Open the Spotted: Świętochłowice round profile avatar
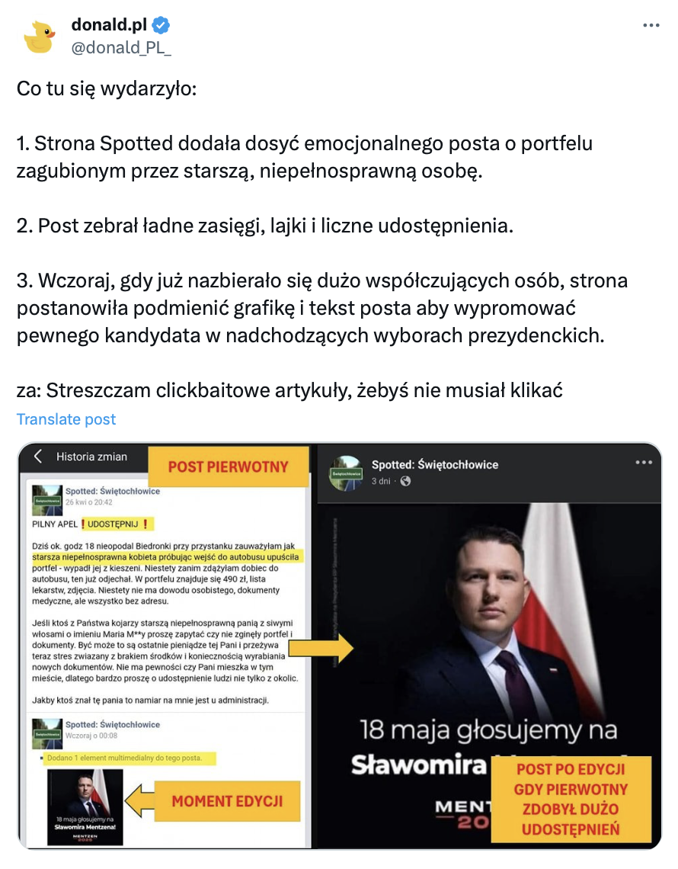Screen dimensions: 678x869 346,473
